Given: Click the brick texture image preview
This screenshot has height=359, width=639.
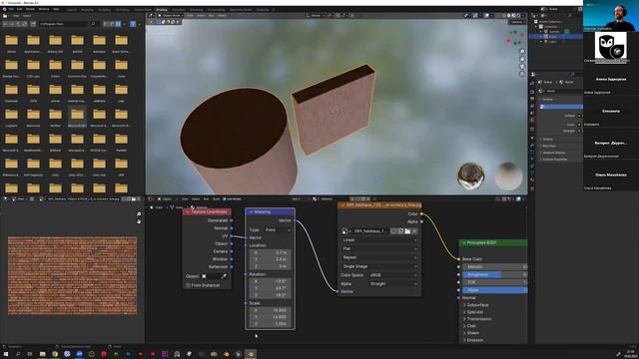Looking at the screenshot, I should pos(73,275).
